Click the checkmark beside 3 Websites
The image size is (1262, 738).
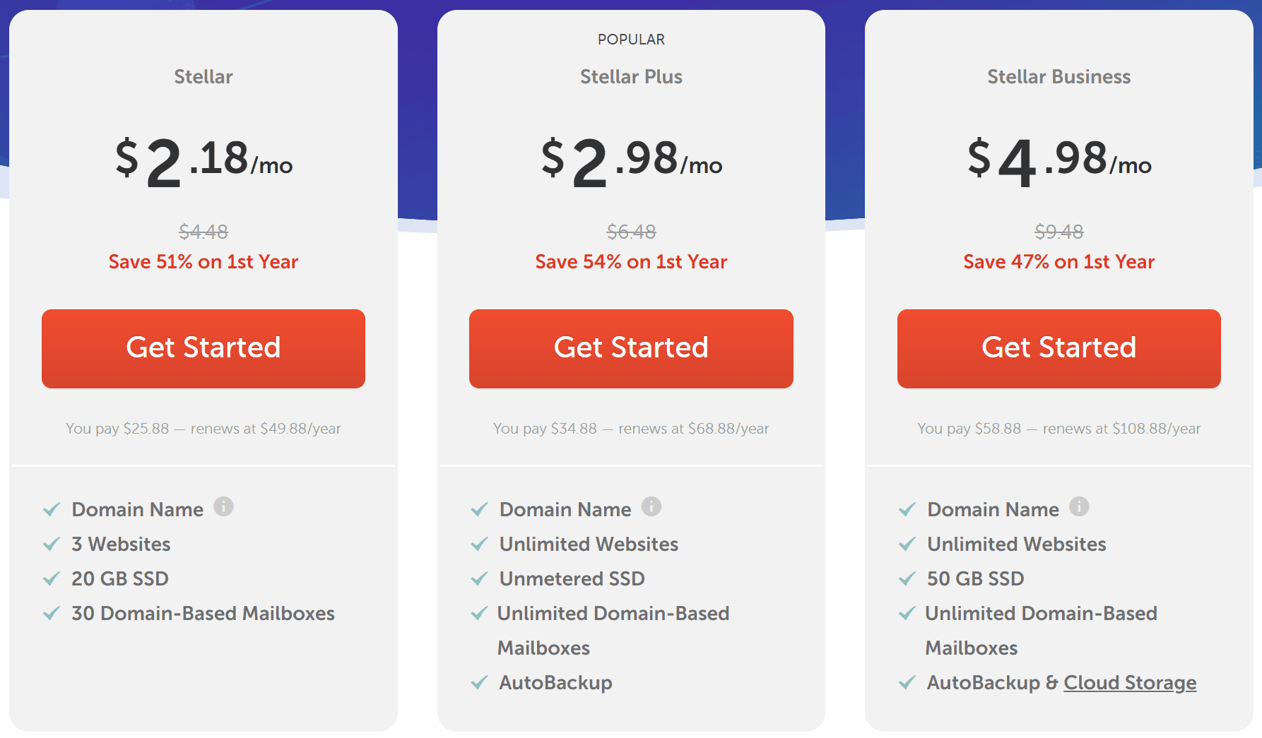pos(52,544)
